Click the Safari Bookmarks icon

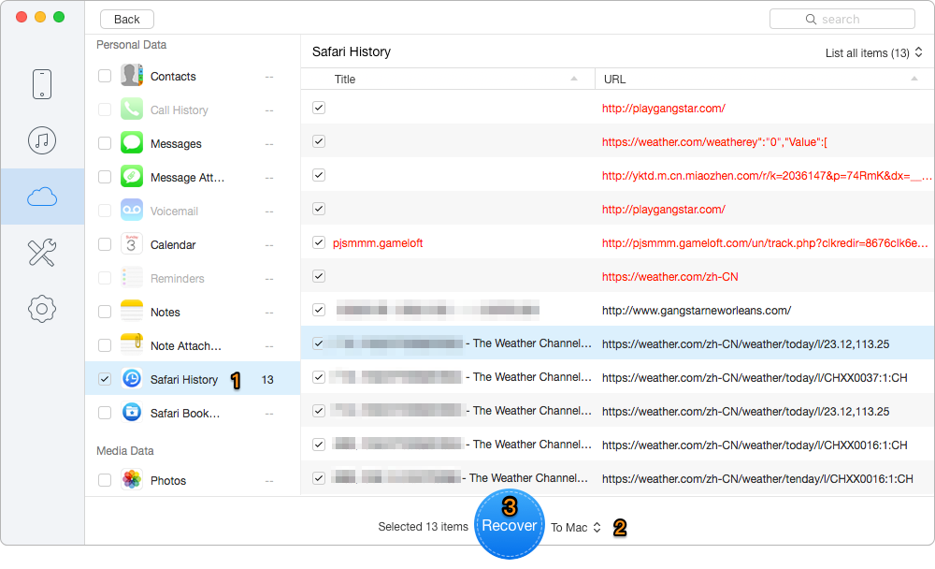[x=132, y=413]
